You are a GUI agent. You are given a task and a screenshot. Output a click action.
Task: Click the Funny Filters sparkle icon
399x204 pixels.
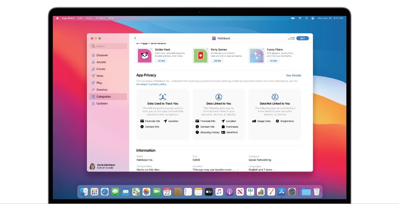click(257, 56)
